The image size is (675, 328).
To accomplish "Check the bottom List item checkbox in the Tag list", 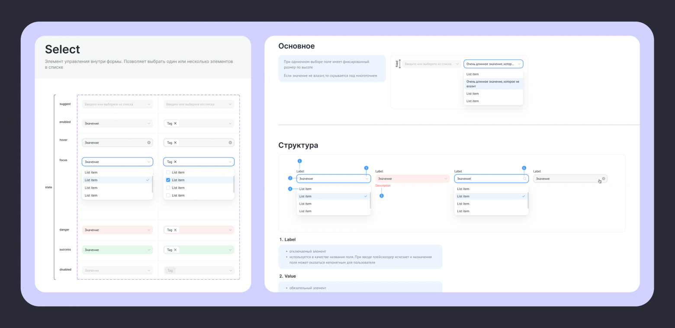I will point(168,196).
